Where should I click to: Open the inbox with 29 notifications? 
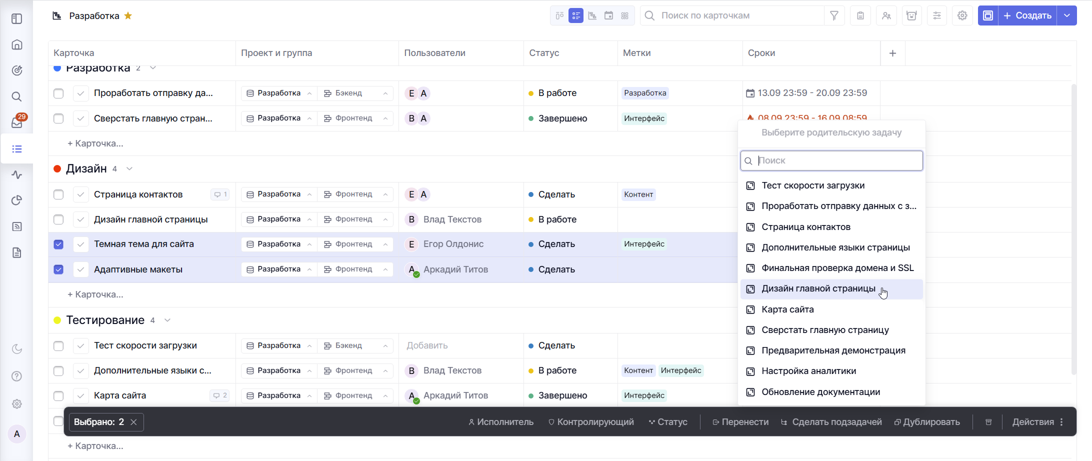pos(17,122)
